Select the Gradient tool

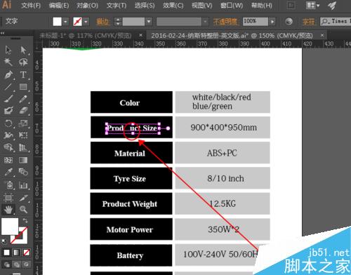coord(23,160)
